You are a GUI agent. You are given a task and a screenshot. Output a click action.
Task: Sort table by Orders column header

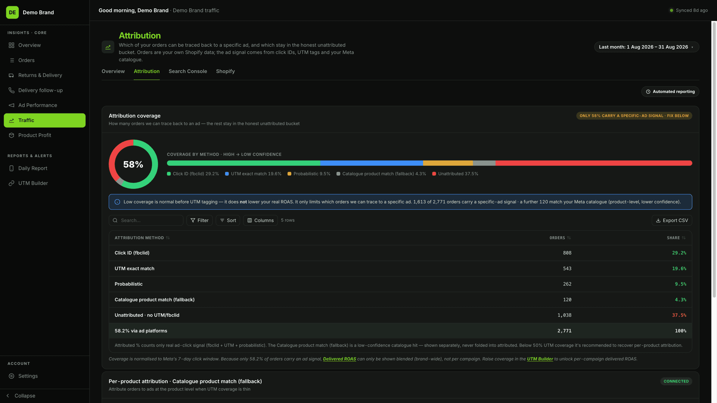tap(560, 238)
